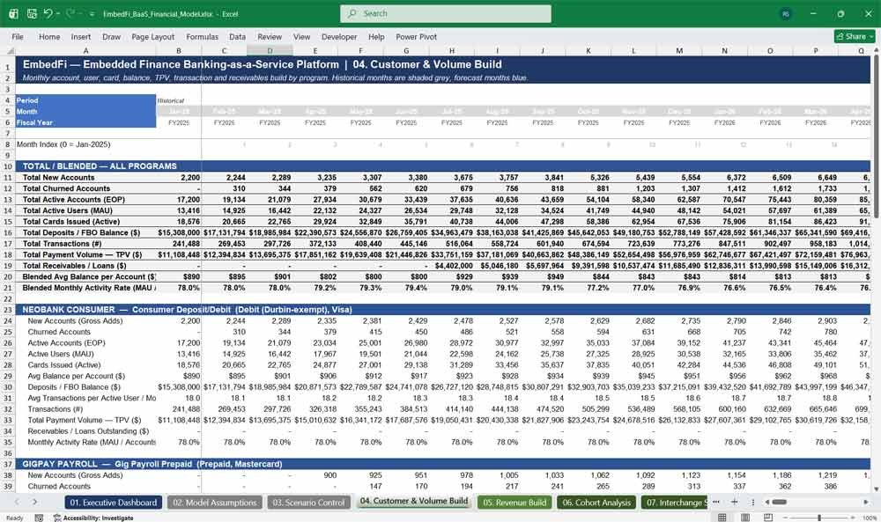Open the File menu
The height and width of the screenshot is (522, 881).
tap(18, 36)
